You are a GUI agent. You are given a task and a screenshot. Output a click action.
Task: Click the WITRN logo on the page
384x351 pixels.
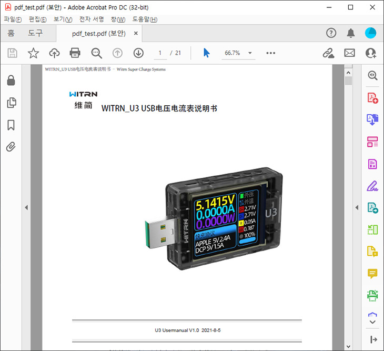click(x=83, y=94)
